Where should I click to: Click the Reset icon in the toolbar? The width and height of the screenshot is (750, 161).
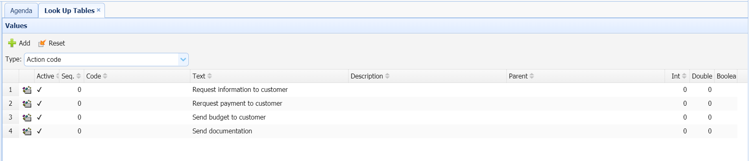coord(42,43)
